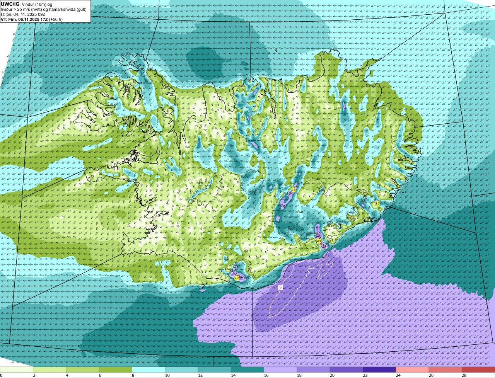Select the dark teal 14–16 legend swatch
The height and width of the screenshot is (378, 495).
(x=247, y=370)
